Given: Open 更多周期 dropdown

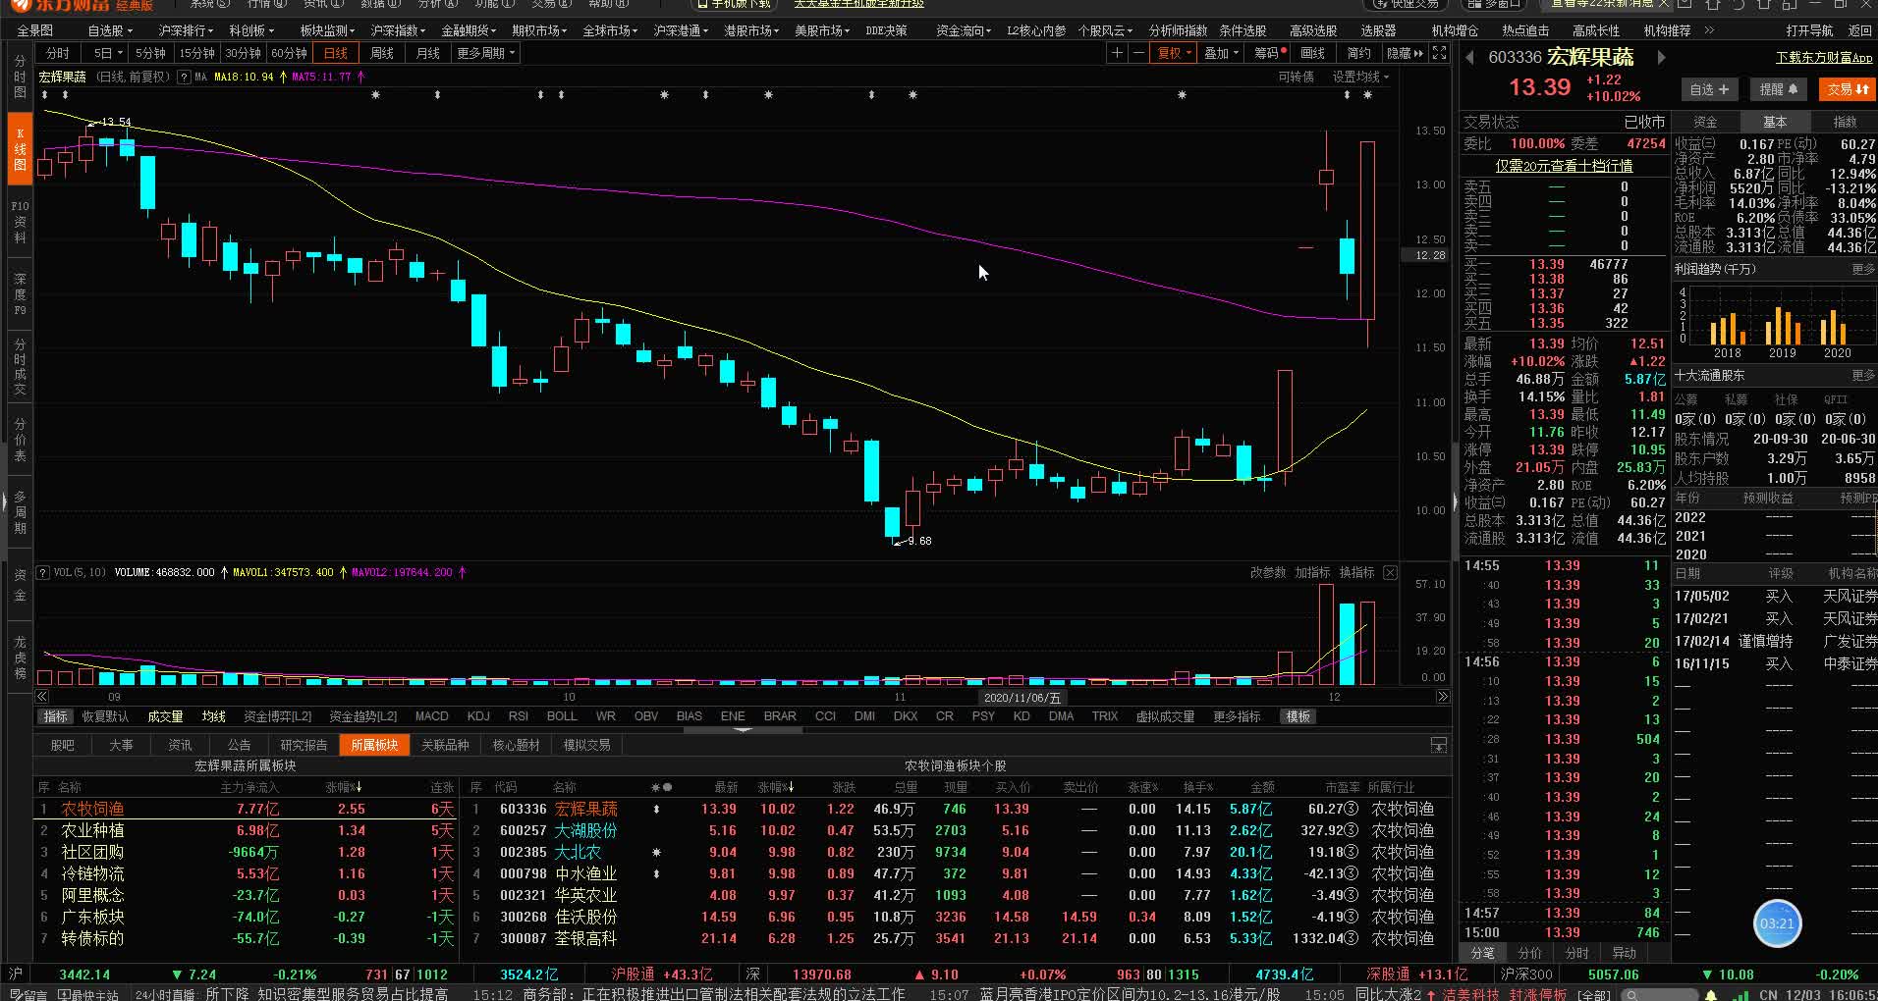Looking at the screenshot, I should tap(485, 53).
